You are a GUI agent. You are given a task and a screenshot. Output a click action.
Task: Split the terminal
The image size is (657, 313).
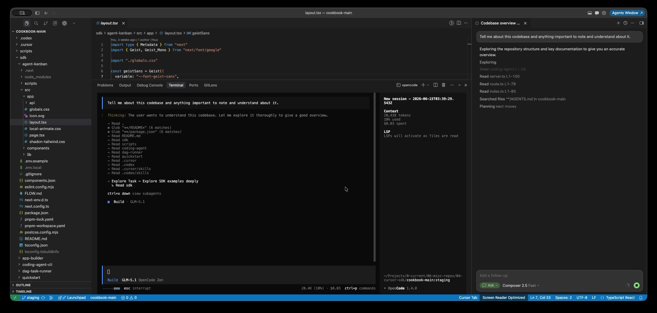click(435, 85)
